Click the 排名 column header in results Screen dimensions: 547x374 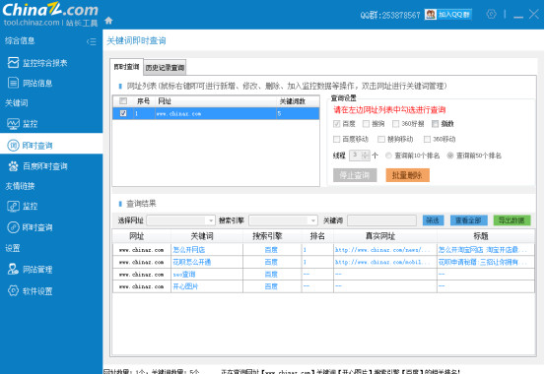tap(317, 236)
